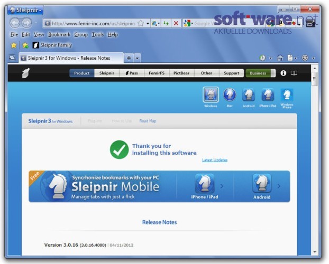This screenshot has width=329, height=264.
Task: Select the FenrirFS navigation tab
Action: 157,73
